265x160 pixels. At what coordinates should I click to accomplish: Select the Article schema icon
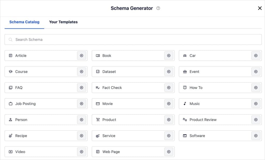(11, 55)
